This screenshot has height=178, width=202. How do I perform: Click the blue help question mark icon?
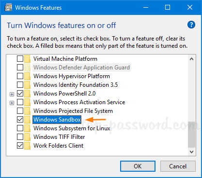coord(191,25)
